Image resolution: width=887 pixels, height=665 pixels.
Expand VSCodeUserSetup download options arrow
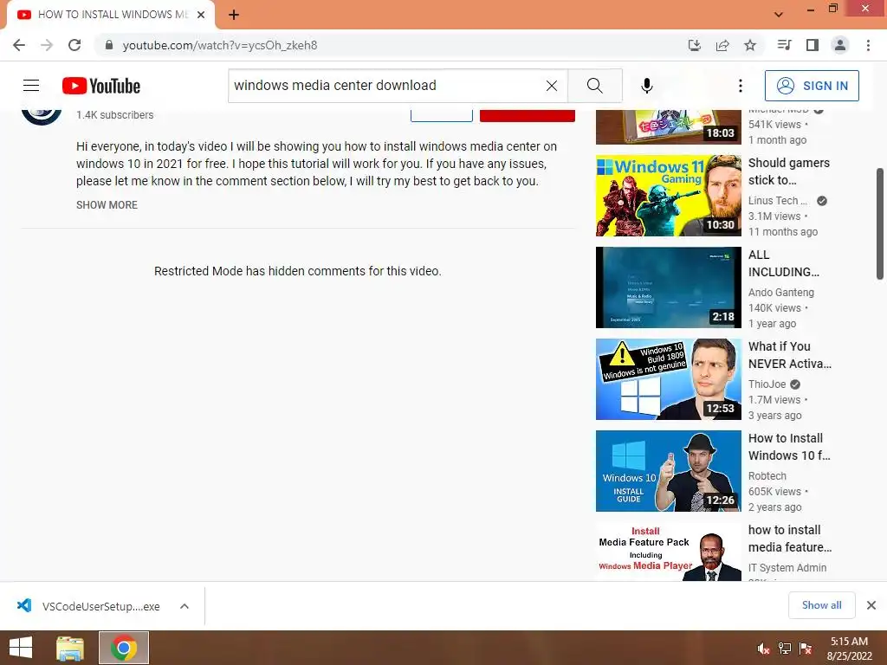(x=185, y=606)
